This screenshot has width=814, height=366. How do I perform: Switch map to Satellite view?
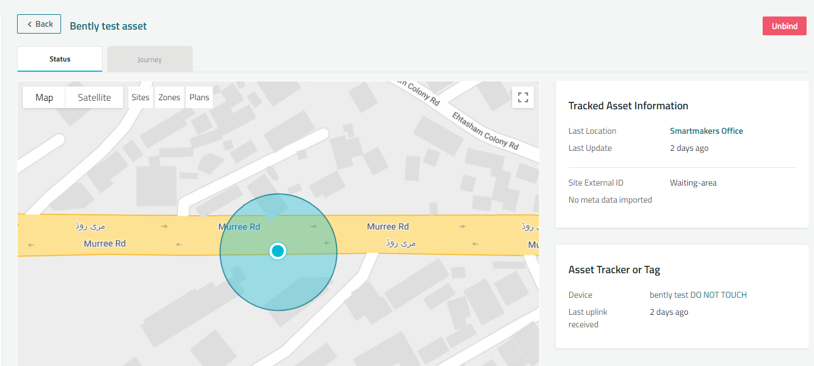94,97
